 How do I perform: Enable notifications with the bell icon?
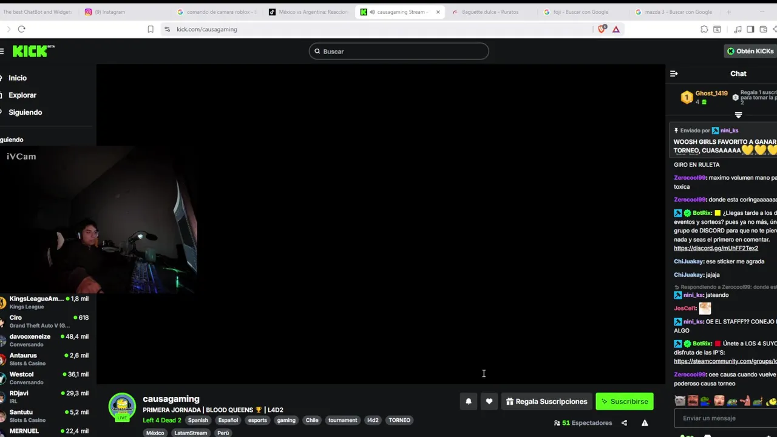tap(469, 401)
